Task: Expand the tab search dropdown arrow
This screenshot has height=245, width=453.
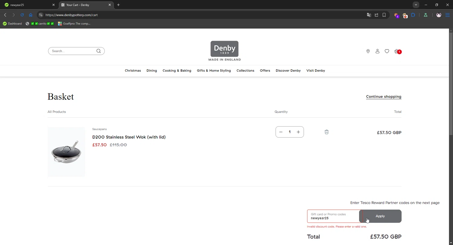Action: (x=416, y=5)
